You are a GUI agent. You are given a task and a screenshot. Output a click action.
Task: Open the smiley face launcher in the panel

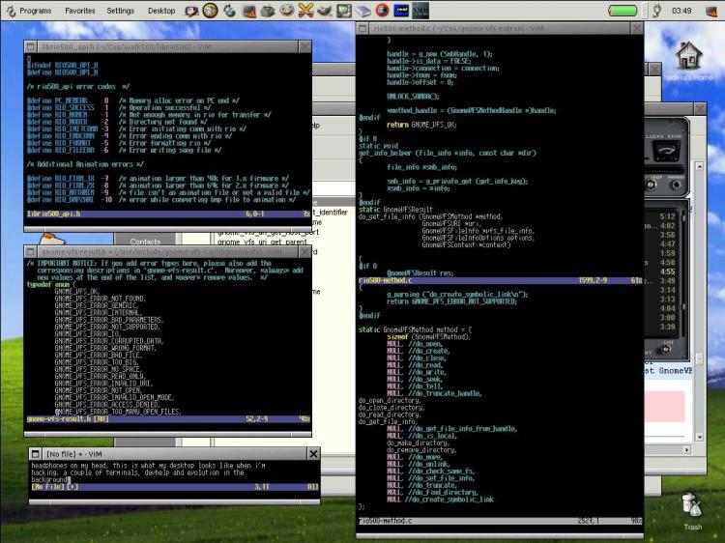click(287, 10)
